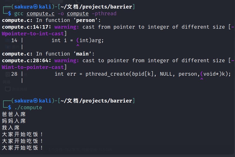Click the purple caret under (void*)k

[202, 79]
